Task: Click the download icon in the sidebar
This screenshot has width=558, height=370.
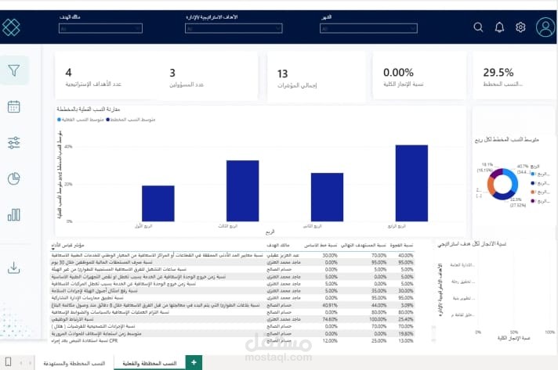Action: coord(13,268)
